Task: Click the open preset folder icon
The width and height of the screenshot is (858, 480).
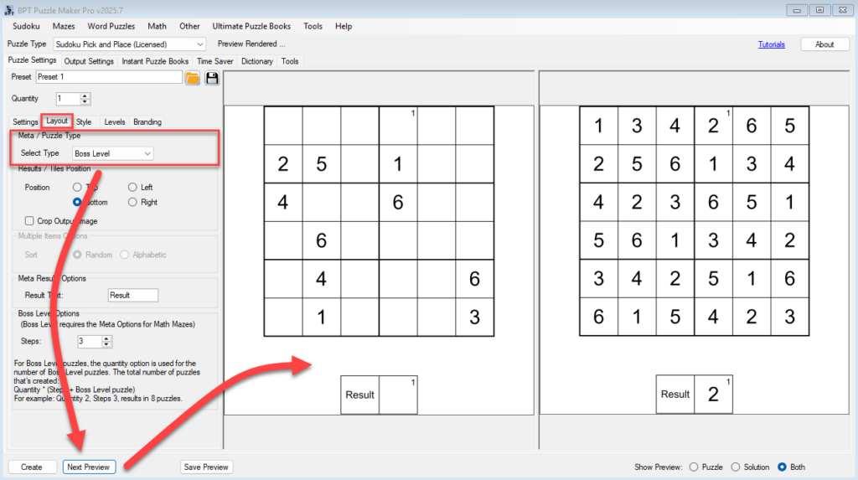Action: [x=193, y=78]
